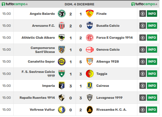The image size is (162, 117).
Task: Click the Lavagnese 1919 striped crest
Action: (90, 98)
